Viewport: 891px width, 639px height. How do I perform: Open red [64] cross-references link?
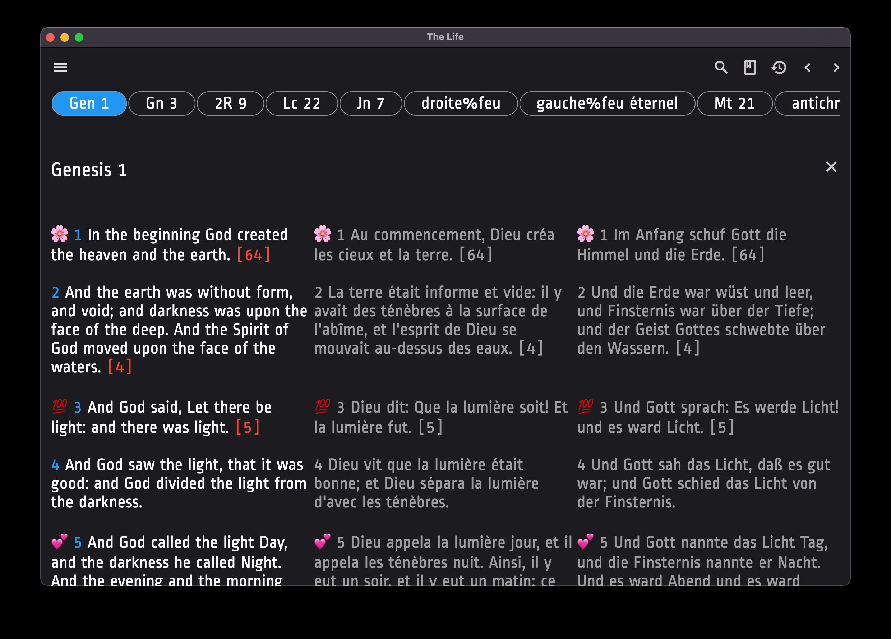pos(253,255)
